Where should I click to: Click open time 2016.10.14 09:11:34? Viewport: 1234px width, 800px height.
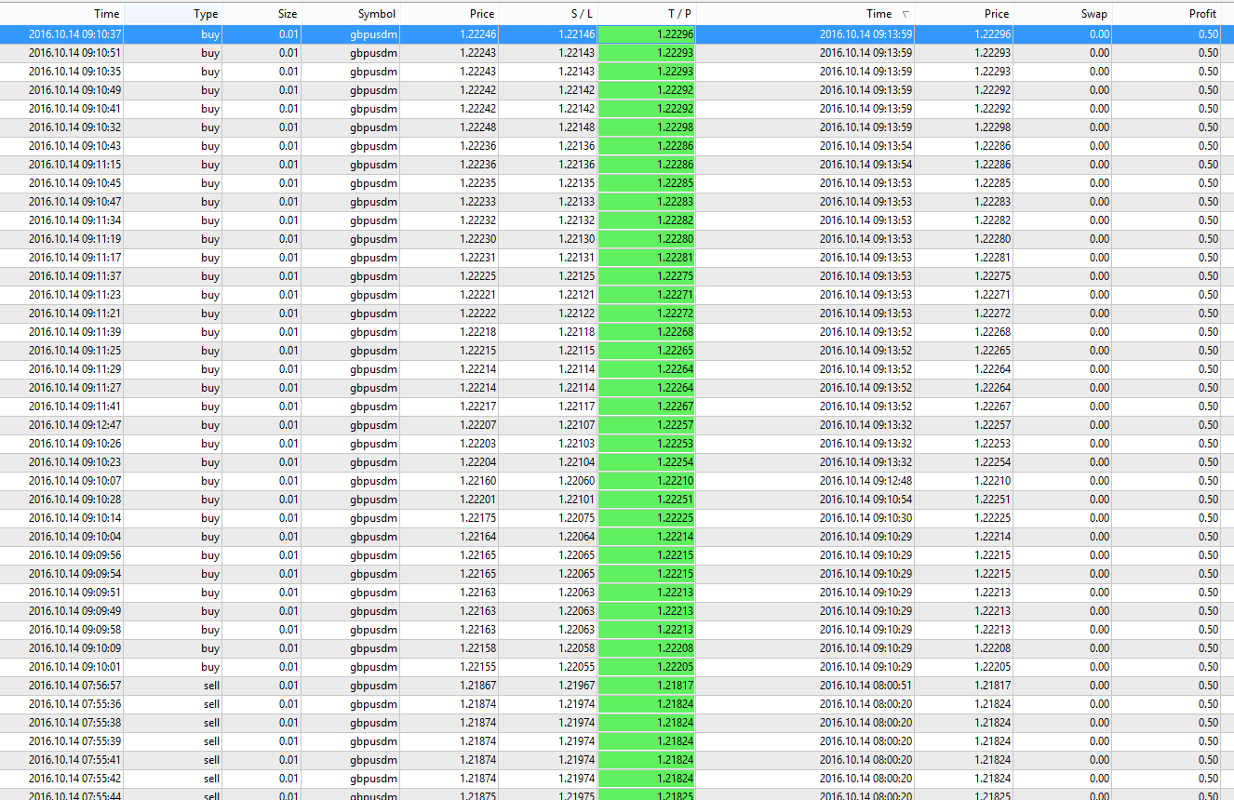74,220
